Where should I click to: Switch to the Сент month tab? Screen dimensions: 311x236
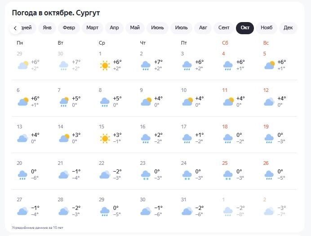tap(224, 28)
